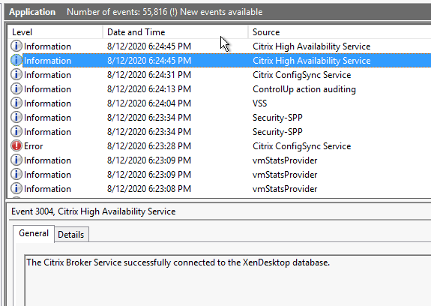The width and height of the screenshot is (431, 306).
Task: Select the vmStatsProvider event at 6:23:08 PM
Action: tap(220, 189)
